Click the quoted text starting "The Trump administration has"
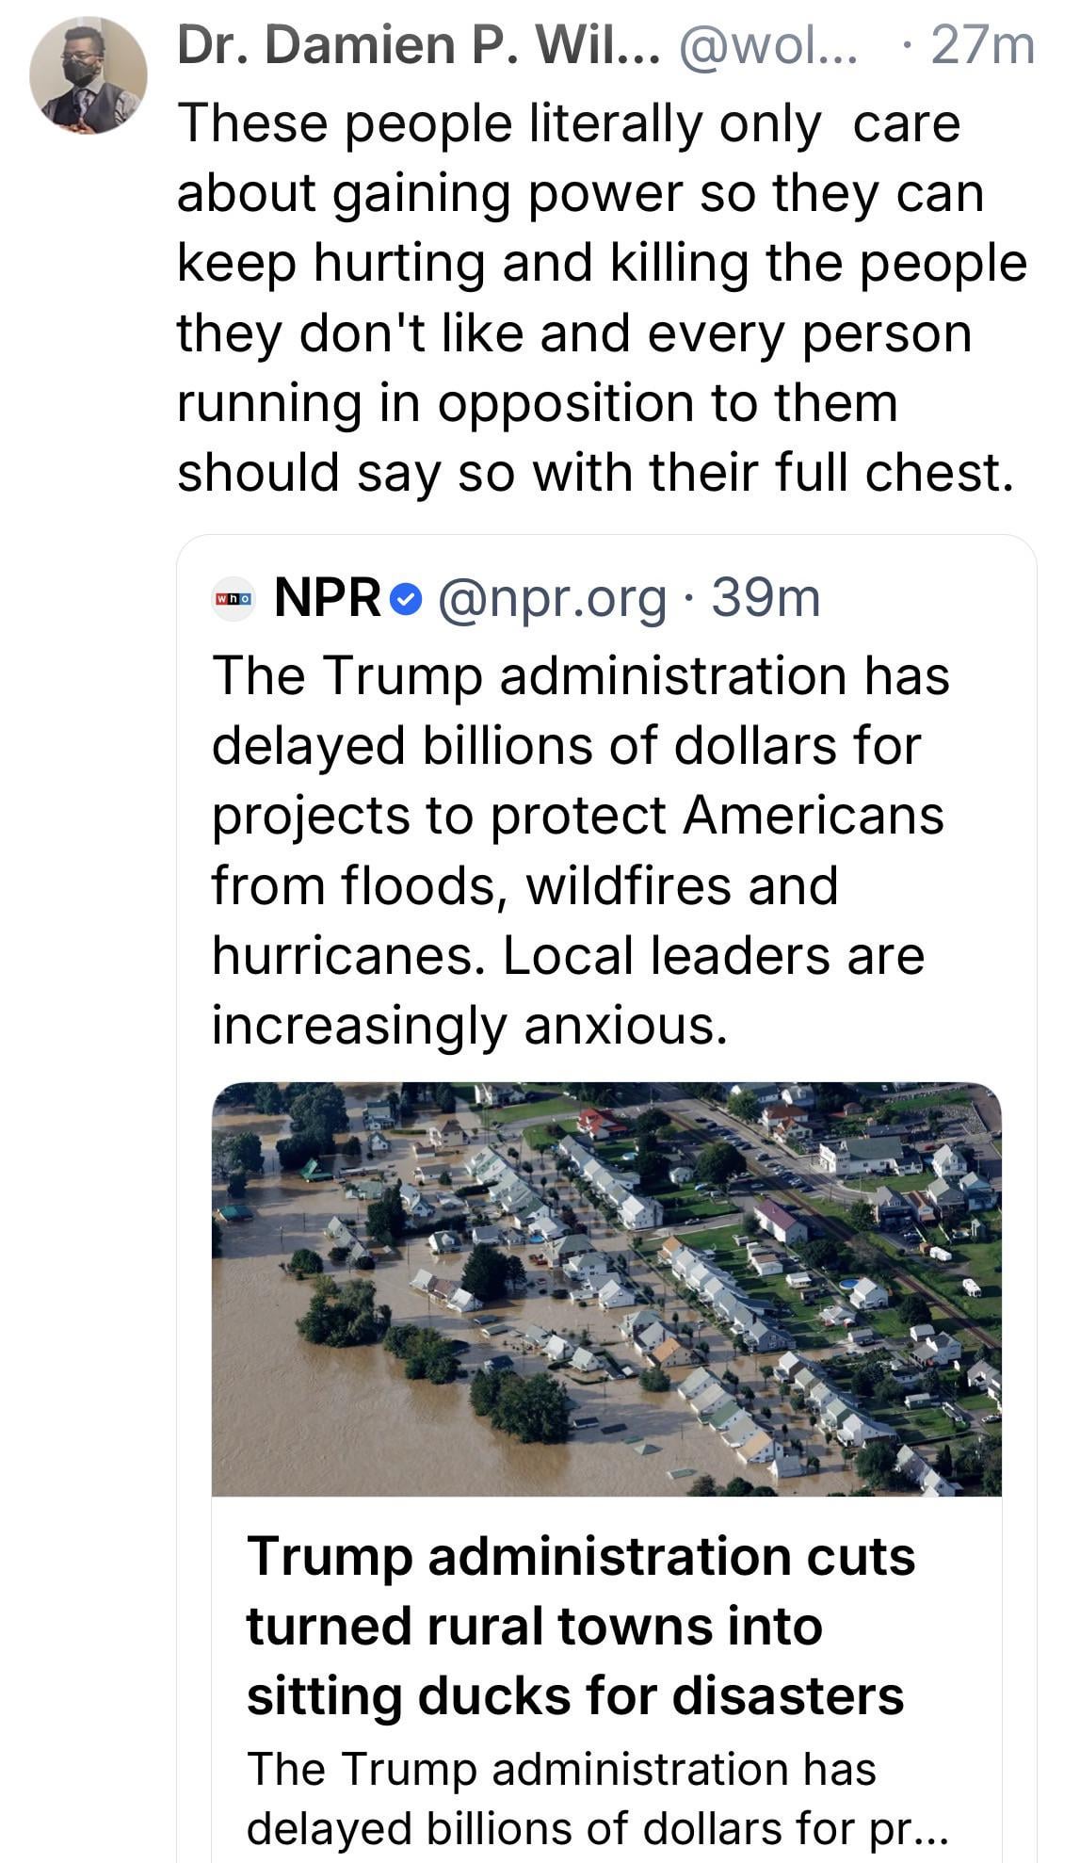The height and width of the screenshot is (1863, 1080). coord(580,676)
